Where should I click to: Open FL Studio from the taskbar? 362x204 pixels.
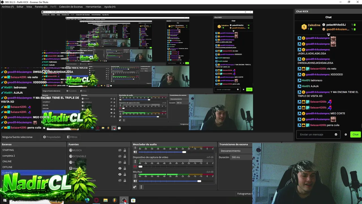click(x=115, y=200)
